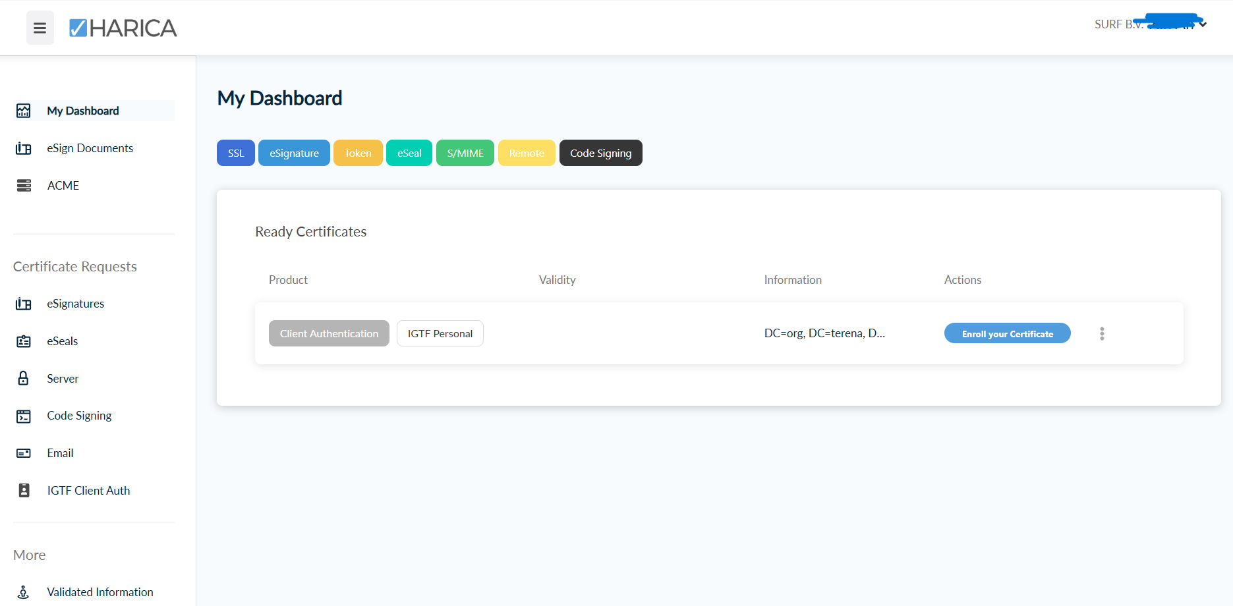
Task: Click the Code Signing terminal icon
Action: pyautogui.click(x=24, y=416)
